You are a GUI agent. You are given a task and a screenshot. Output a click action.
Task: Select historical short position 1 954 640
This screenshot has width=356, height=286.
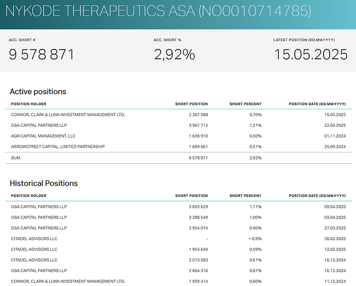pyautogui.click(x=199, y=249)
